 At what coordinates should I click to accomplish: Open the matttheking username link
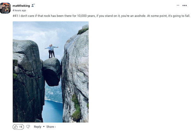(21, 6)
